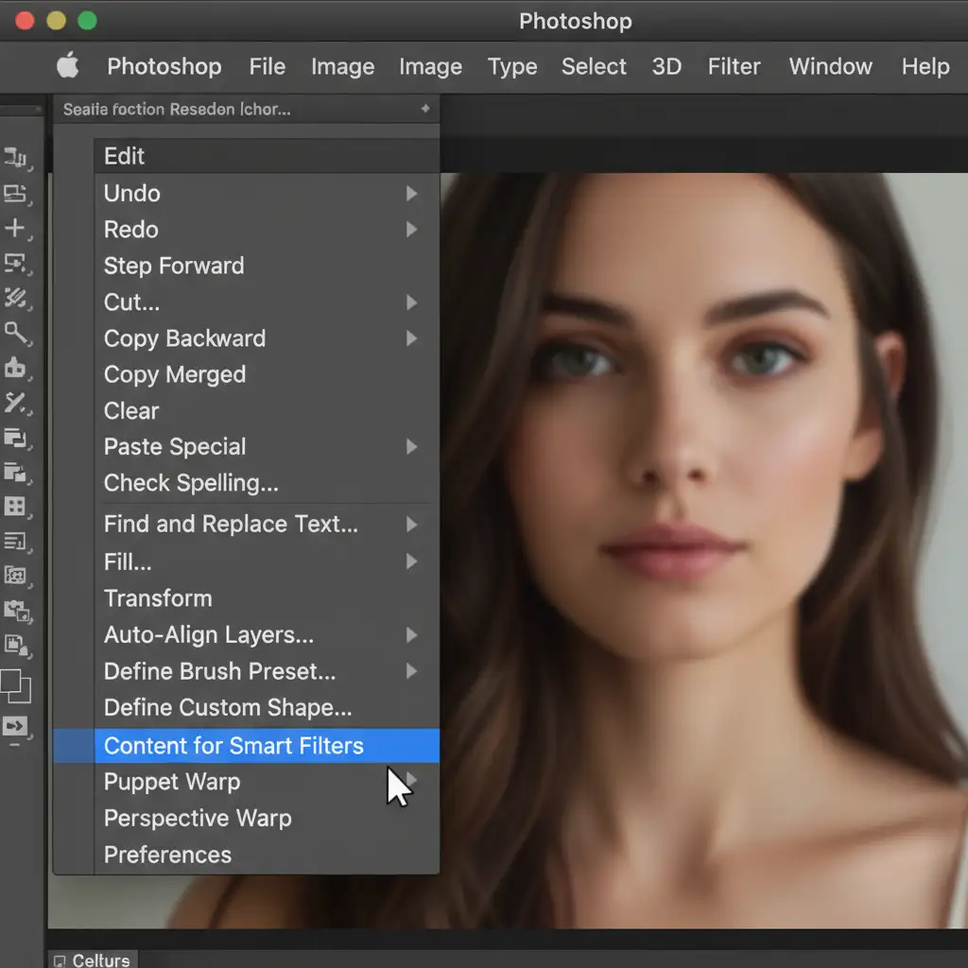Viewport: 968px width, 968px height.
Task: Open the Filter menu
Action: 734,66
